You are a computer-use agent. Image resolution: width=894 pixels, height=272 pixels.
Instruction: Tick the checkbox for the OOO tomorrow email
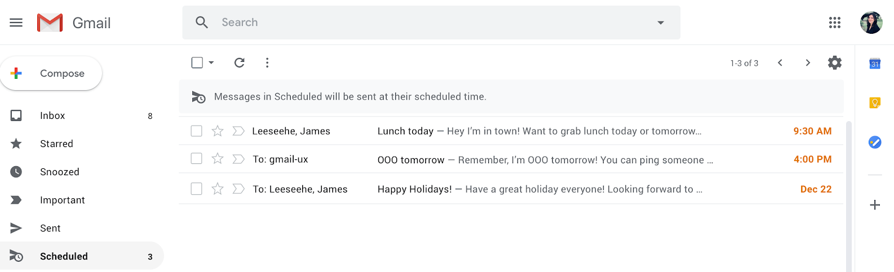196,159
